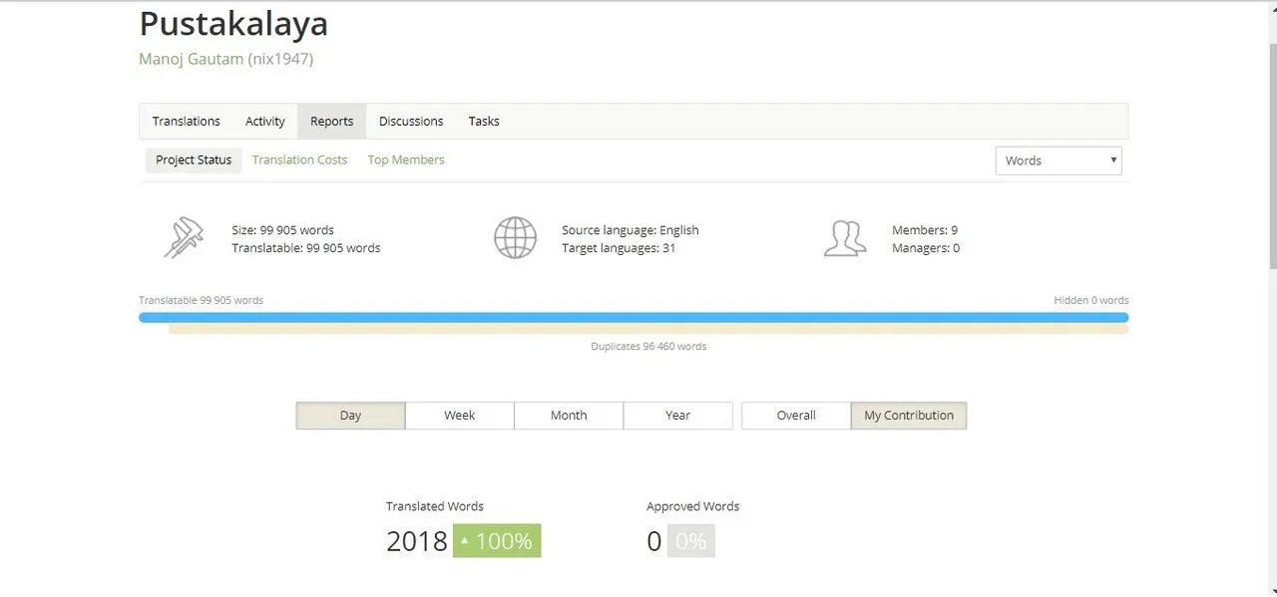Click the blue translatable progress bar

click(x=634, y=318)
